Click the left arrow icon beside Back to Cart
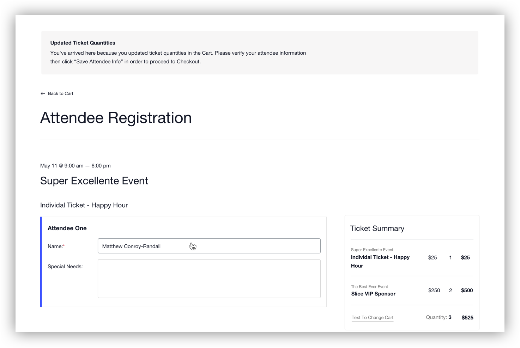The width and height of the screenshot is (520, 348). coord(43,93)
